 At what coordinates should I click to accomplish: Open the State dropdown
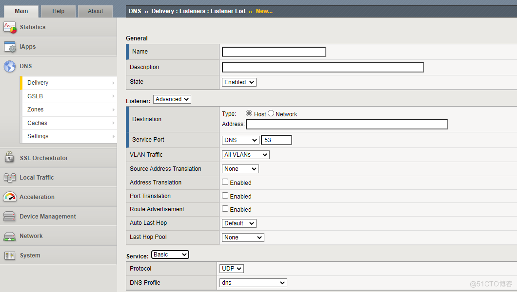pos(239,82)
